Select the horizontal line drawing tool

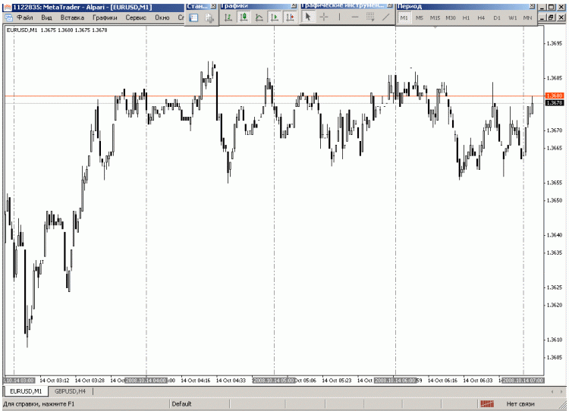[355, 17]
